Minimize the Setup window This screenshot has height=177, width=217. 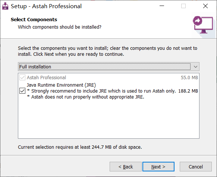pos(162,6)
